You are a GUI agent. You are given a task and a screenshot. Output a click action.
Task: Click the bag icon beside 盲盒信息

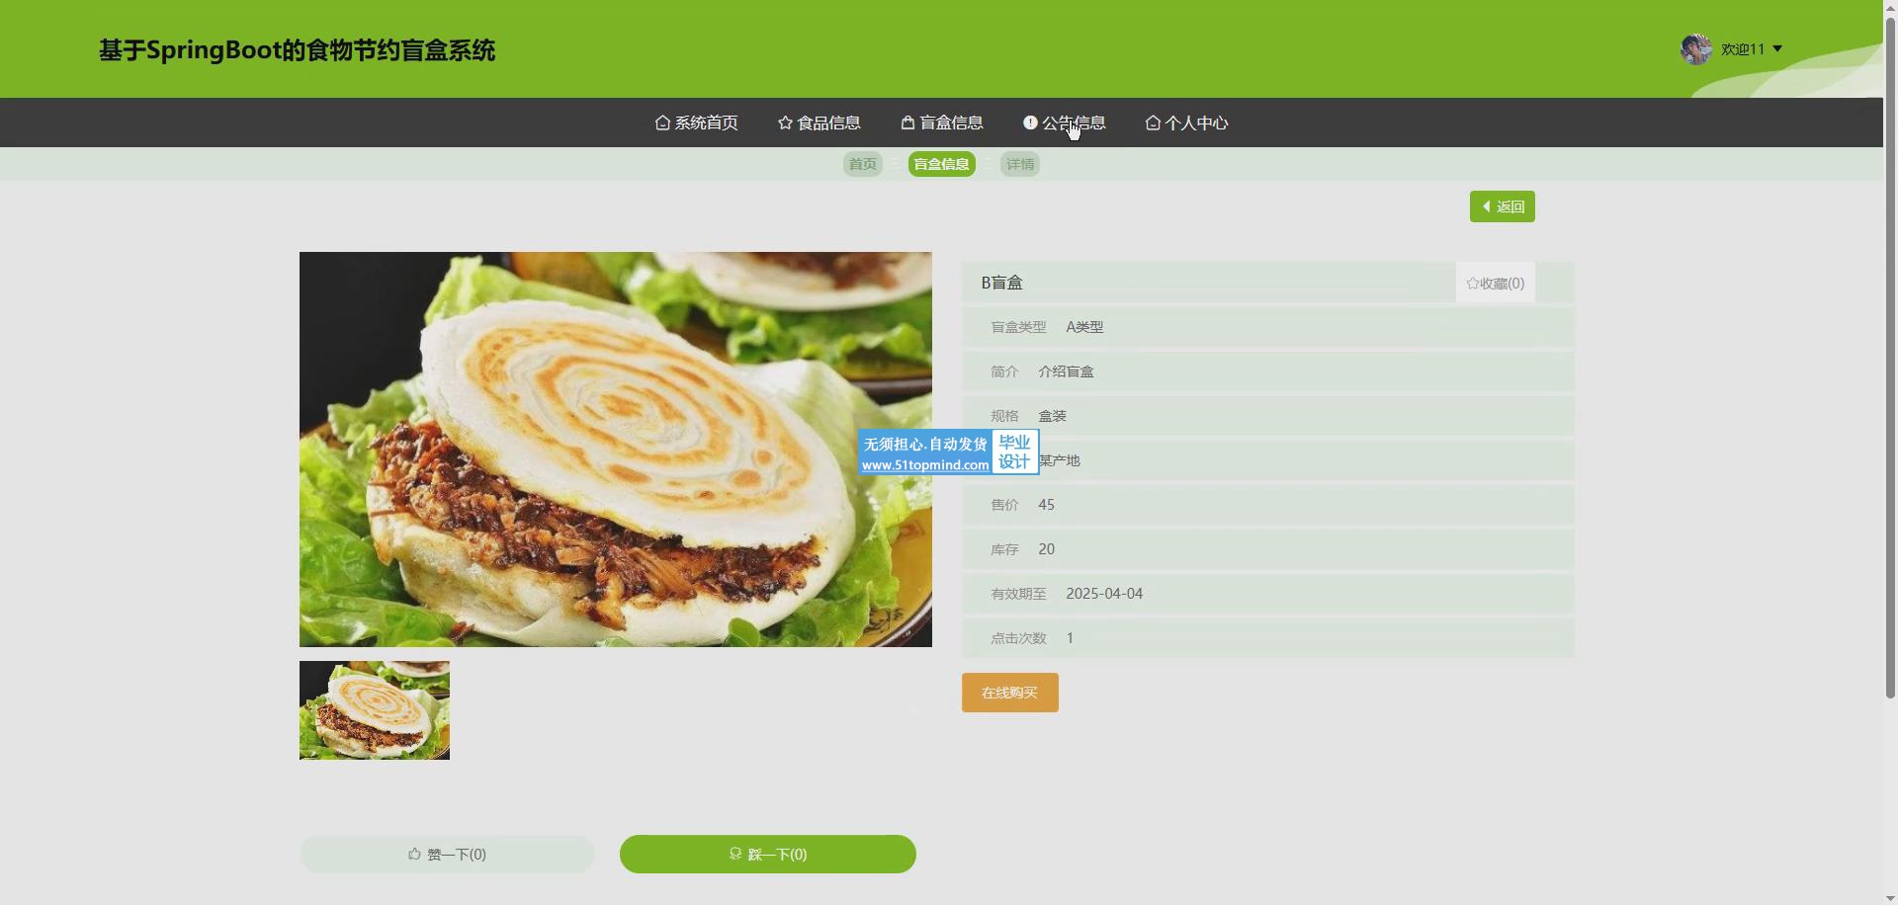pos(907,123)
